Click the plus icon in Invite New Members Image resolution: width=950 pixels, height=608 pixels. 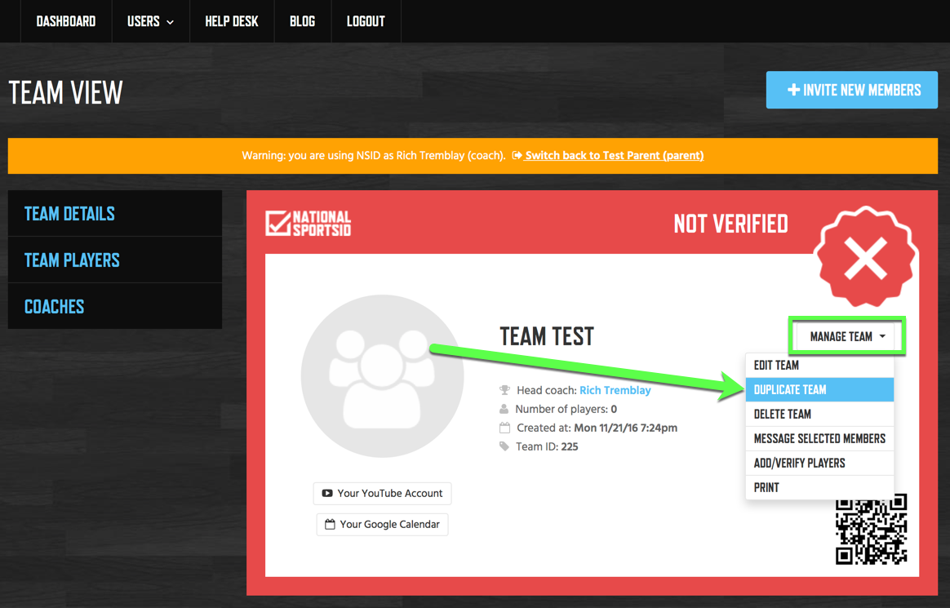[x=793, y=91]
